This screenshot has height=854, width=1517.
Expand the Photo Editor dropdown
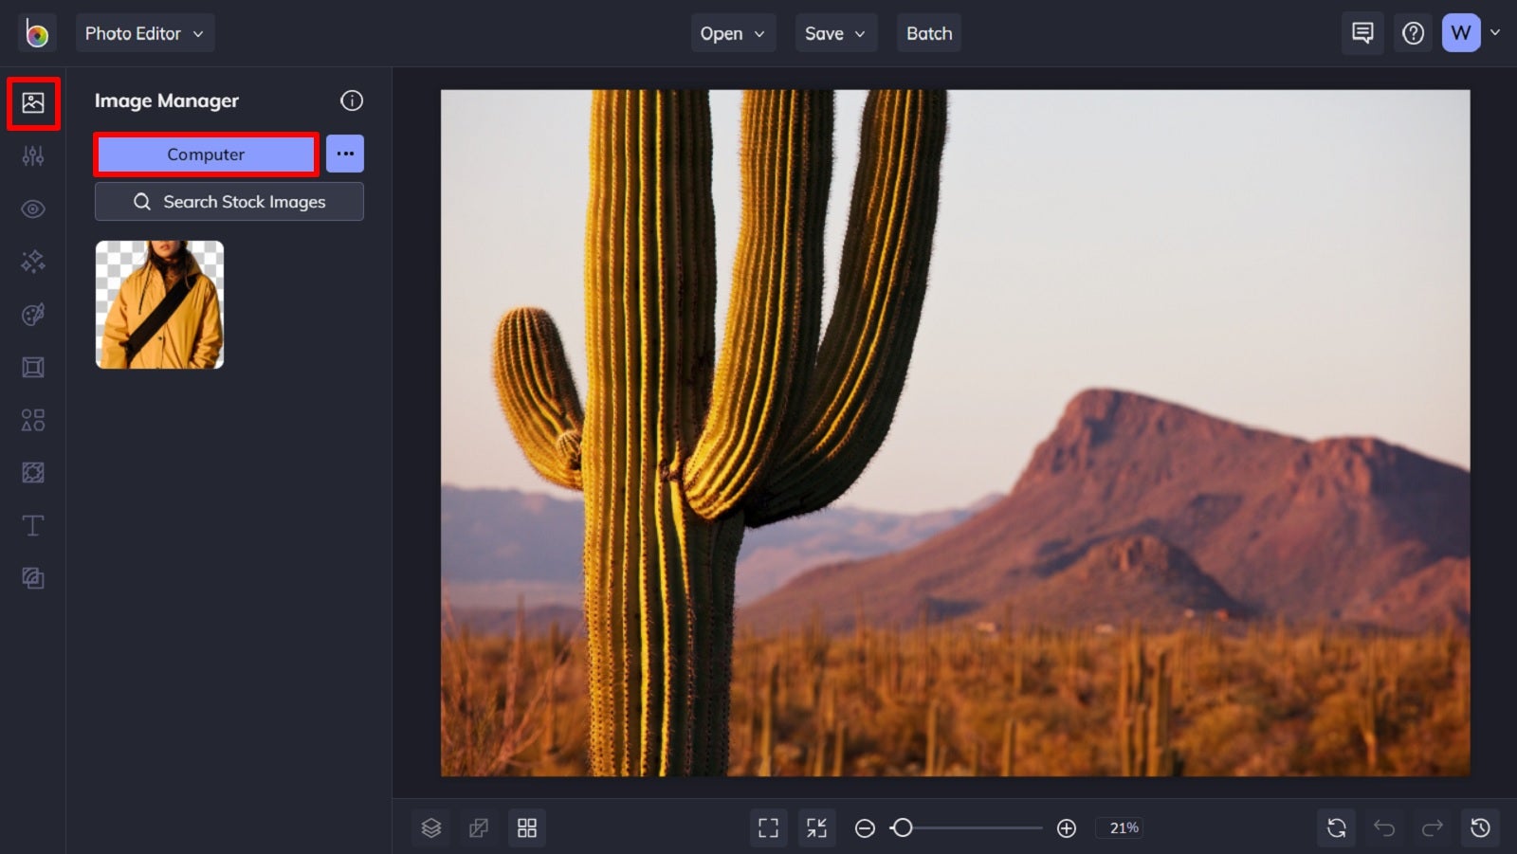pos(145,33)
